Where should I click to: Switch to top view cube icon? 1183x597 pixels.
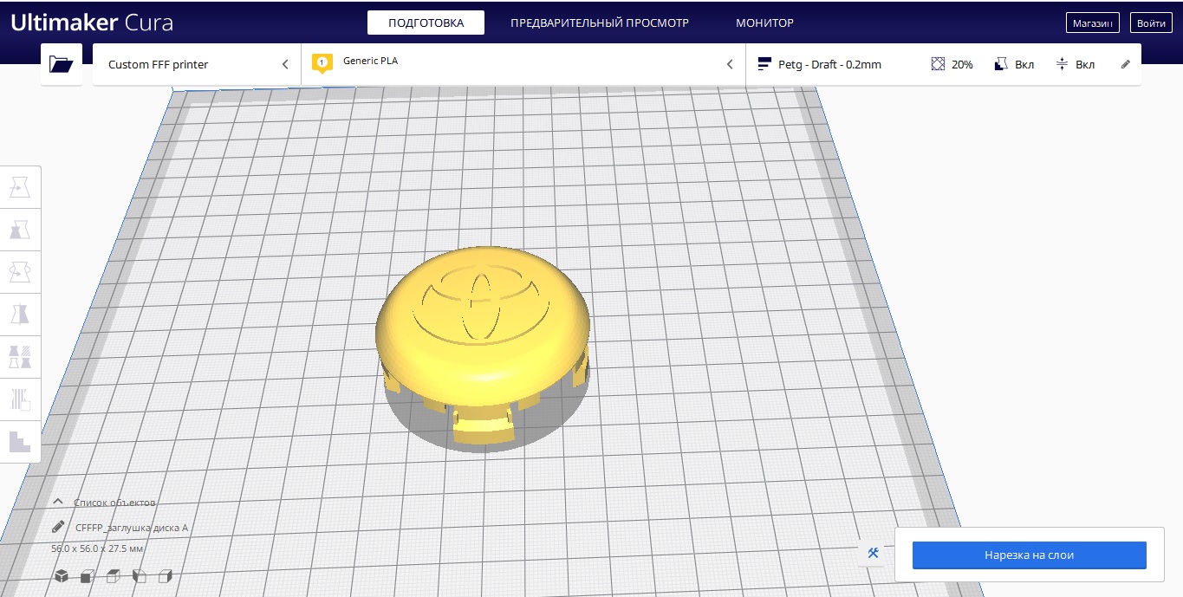[x=114, y=576]
